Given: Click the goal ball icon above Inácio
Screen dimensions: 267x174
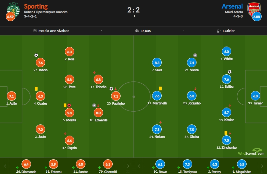Looking at the screenshot, I should pos(36,55).
